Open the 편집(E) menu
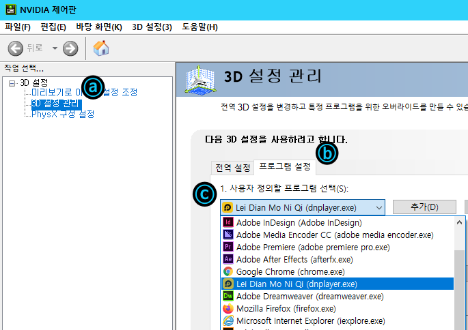The width and height of the screenshot is (468, 330). [53, 27]
